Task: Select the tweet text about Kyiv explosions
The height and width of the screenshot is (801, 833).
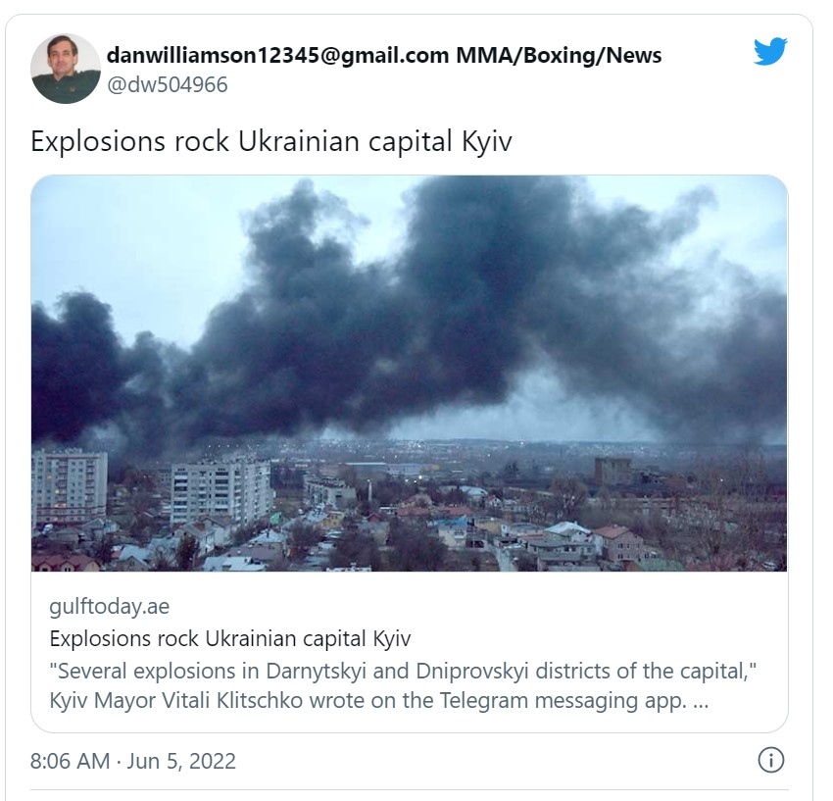Action: 270,142
